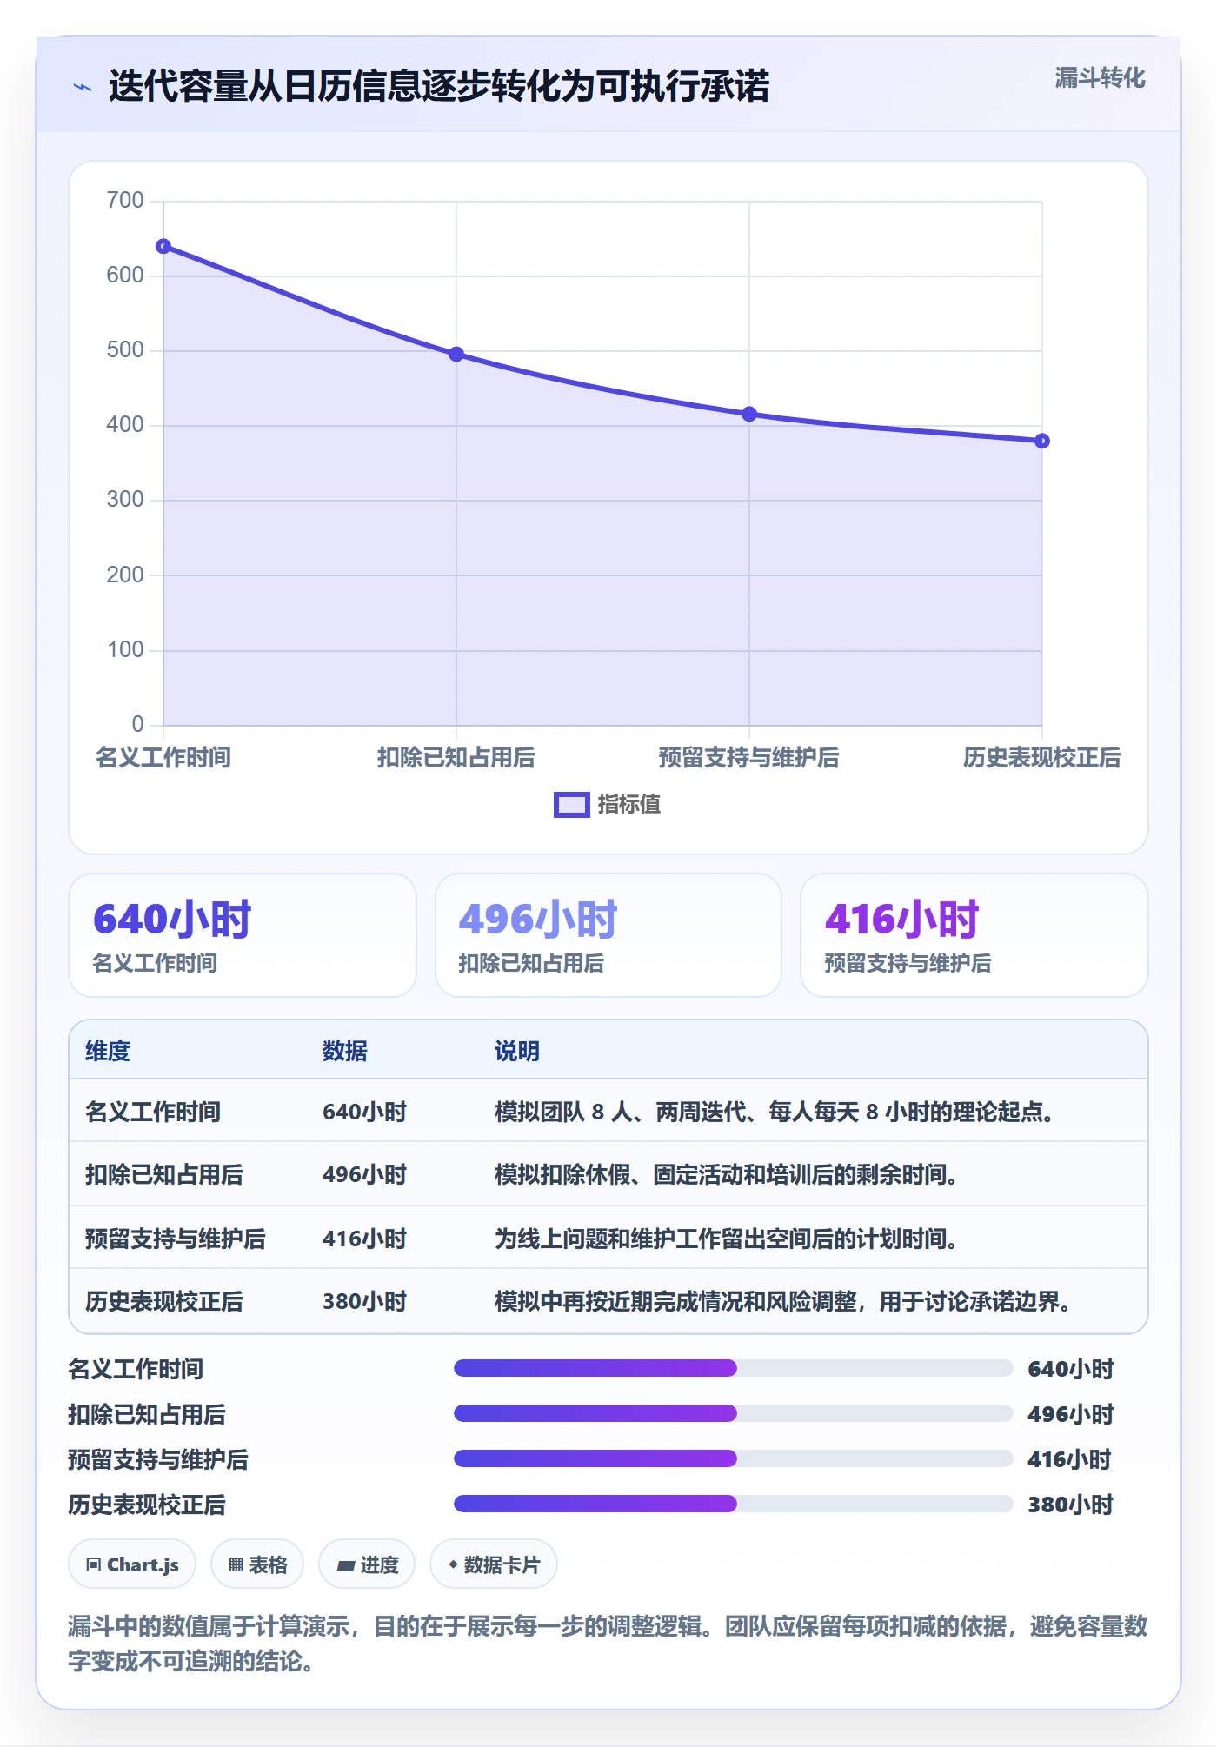Screen dimensions: 1217x1747
Task: Click the footer note beginning 漏斗中的数值属于计算演示
Action: click(x=608, y=1644)
